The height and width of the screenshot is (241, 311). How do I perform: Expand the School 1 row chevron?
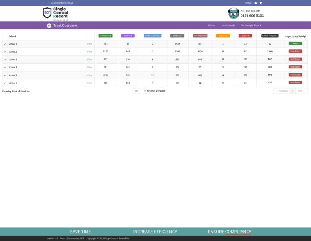click(x=5, y=44)
